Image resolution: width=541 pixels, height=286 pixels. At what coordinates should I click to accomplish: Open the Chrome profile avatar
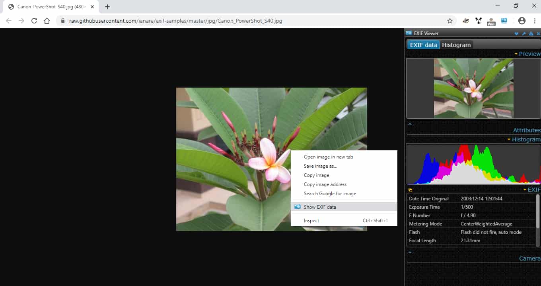(522, 21)
